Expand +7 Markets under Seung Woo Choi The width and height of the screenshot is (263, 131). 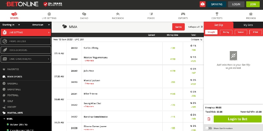pyautogui.click(x=89, y=106)
